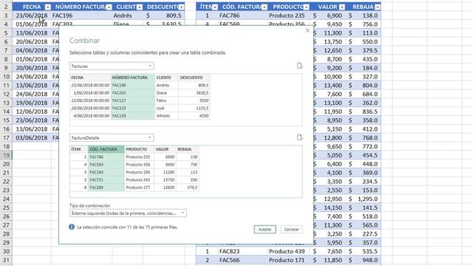Click cell Producto 171 in the worksheet
Viewport: 473px width, 266px height.
pyautogui.click(x=289, y=260)
